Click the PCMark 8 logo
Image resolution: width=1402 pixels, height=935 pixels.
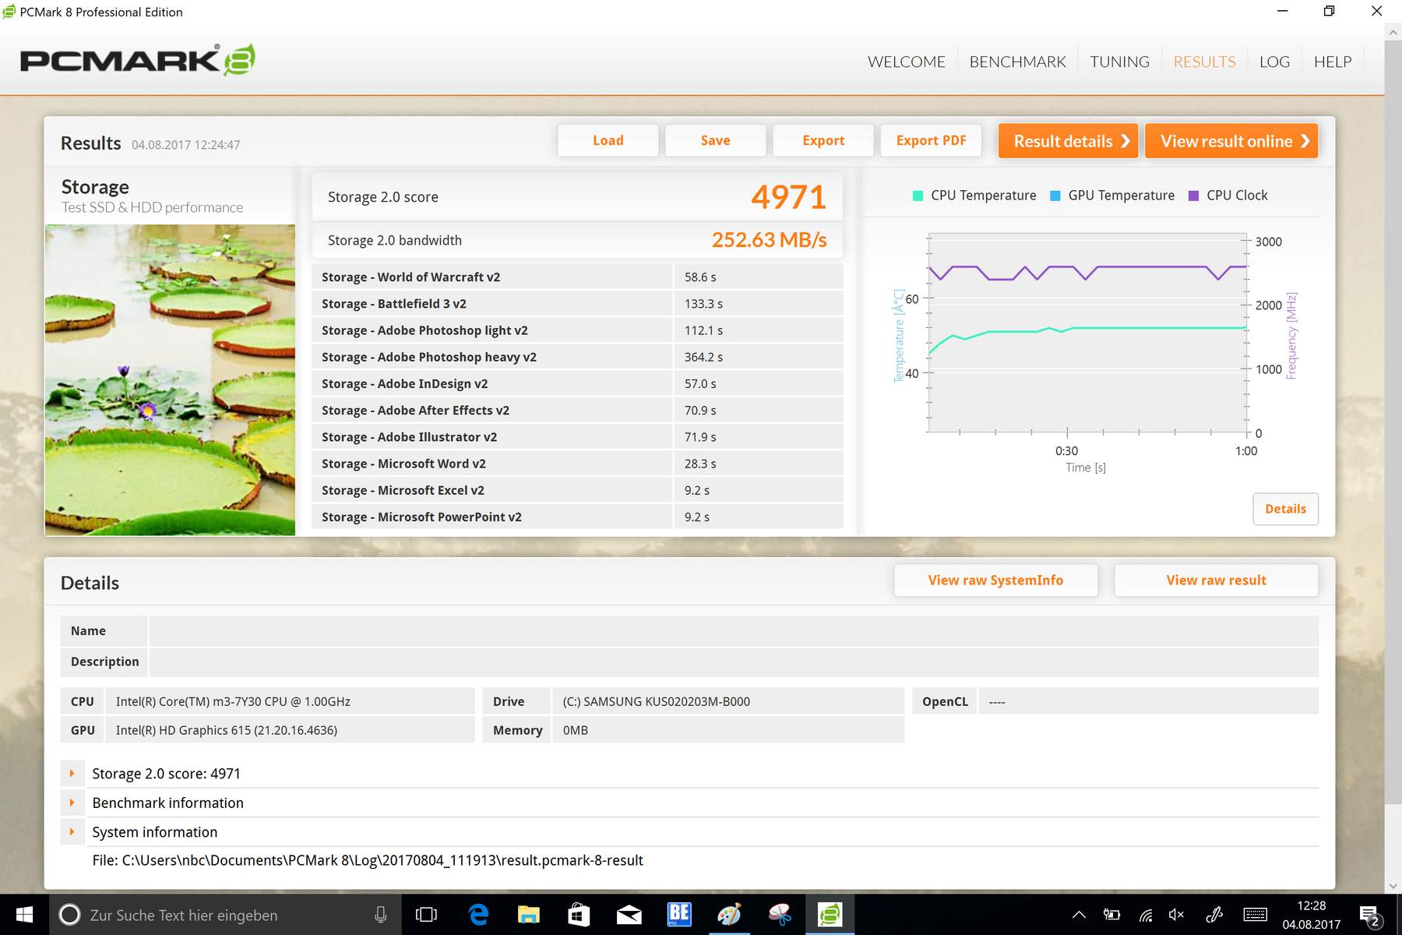point(138,60)
